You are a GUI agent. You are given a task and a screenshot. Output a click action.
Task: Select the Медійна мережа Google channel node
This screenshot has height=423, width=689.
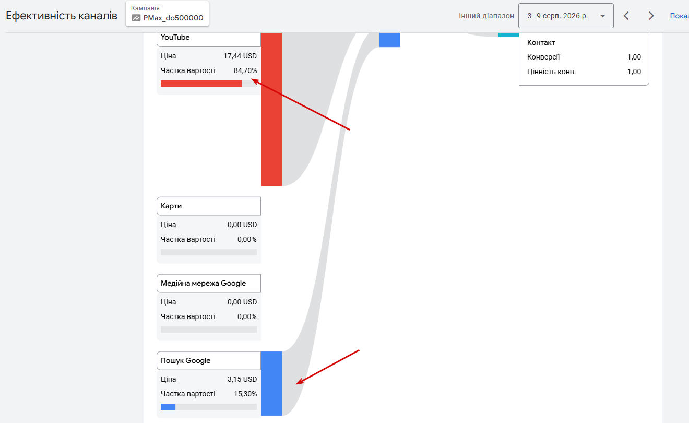[209, 283]
